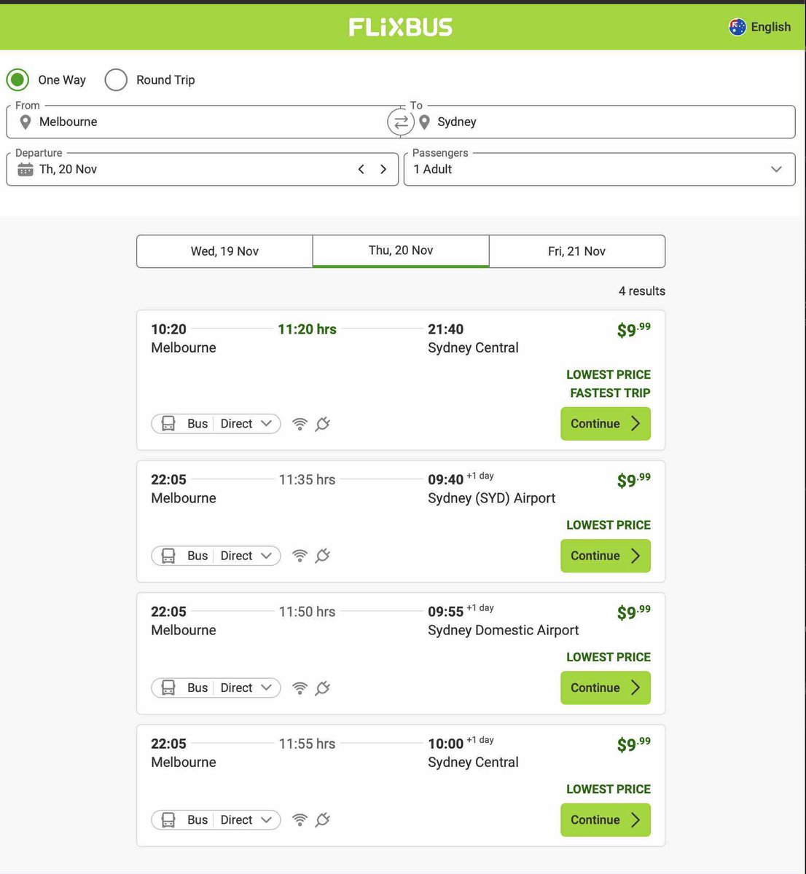Click the bus icon on the 10:20 trip

coord(168,424)
